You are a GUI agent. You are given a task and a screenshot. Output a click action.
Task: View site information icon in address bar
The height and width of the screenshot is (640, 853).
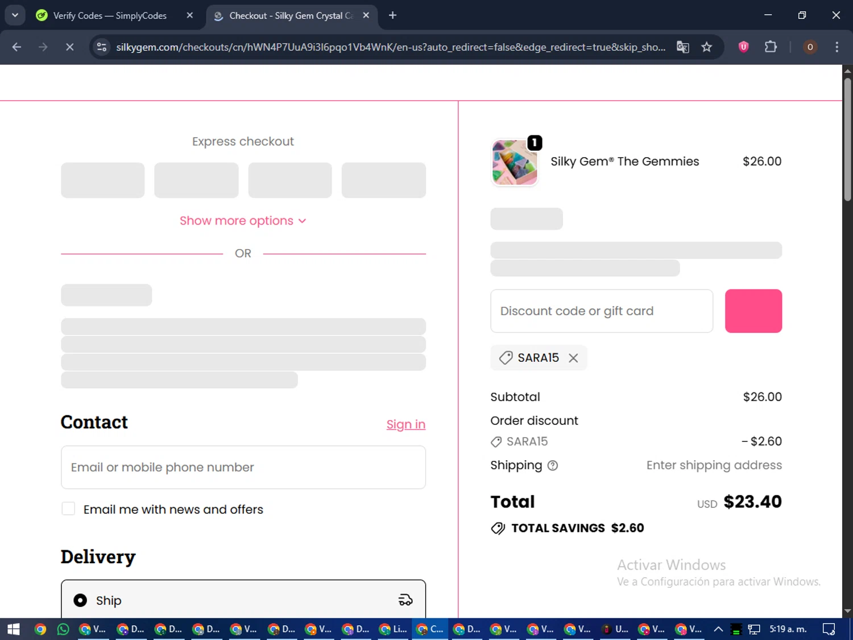click(102, 47)
